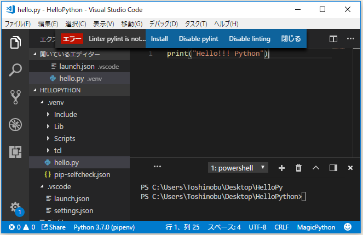Open terminal panel ellipsis menu

pyautogui.click(x=157, y=166)
